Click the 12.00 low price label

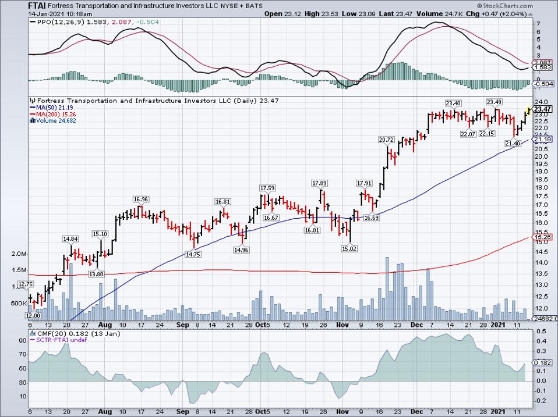[x=33, y=316]
